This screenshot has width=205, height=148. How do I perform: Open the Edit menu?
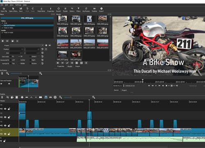(x=7, y=5)
